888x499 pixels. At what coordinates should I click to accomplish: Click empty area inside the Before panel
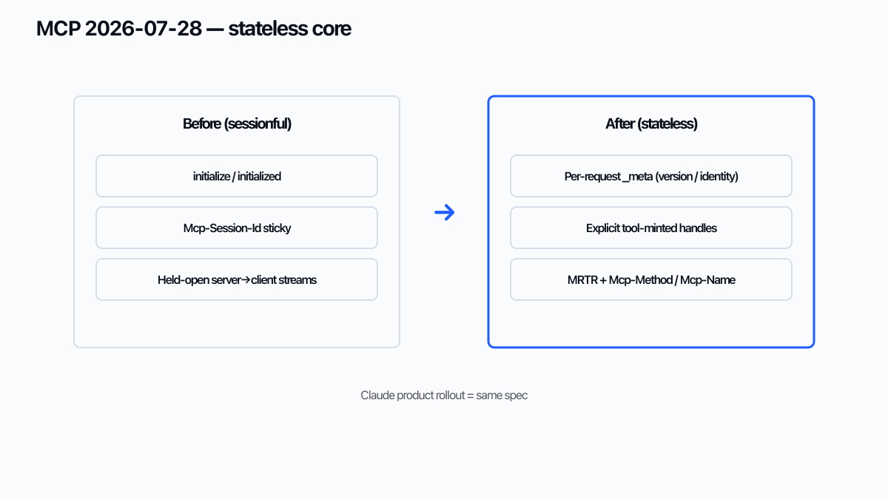pos(237,323)
